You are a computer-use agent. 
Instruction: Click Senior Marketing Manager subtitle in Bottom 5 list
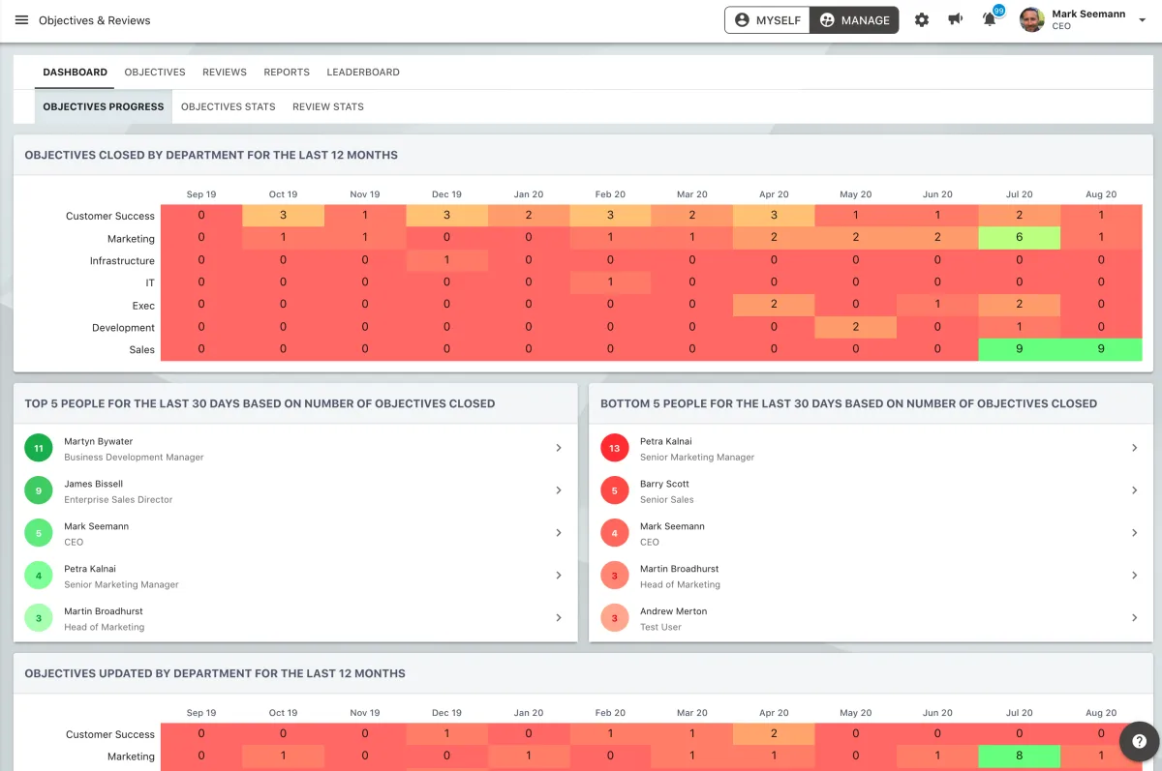coord(697,458)
